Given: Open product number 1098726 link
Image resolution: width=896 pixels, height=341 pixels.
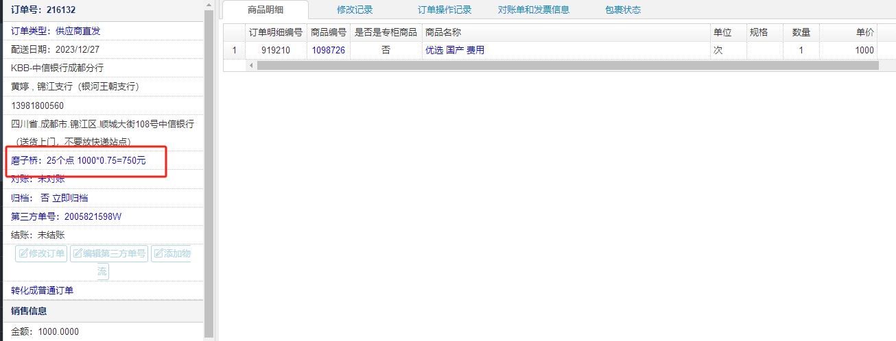Looking at the screenshot, I should coord(329,50).
